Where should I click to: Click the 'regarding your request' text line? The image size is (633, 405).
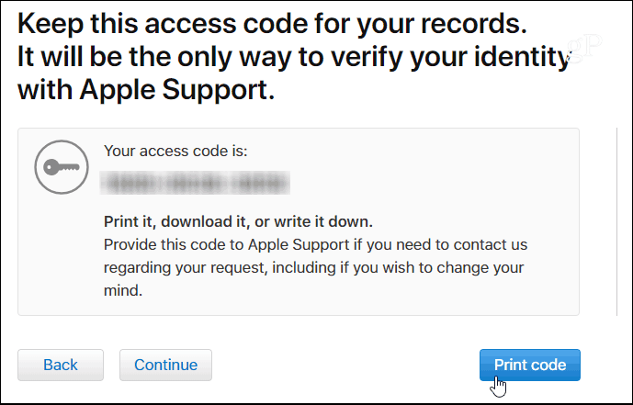(313, 268)
